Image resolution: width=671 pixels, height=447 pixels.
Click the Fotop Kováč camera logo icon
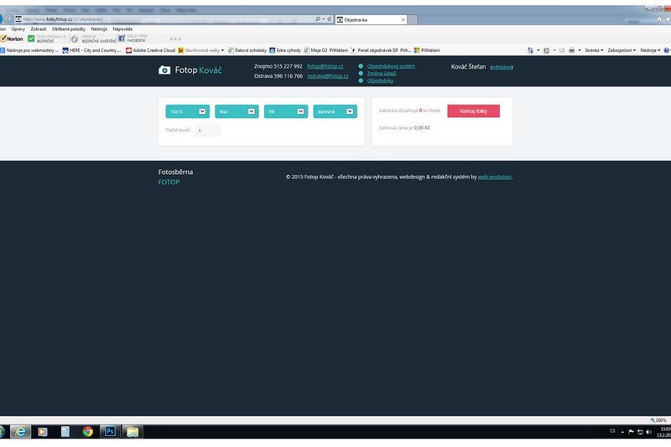tap(164, 70)
